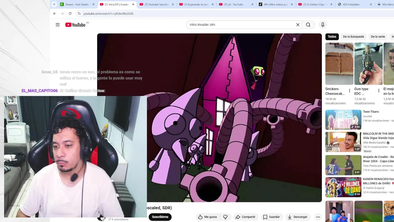This screenshot has width=394, height=222.
Task: Open the browser tab search dropdown arrow
Action: point(54,4)
